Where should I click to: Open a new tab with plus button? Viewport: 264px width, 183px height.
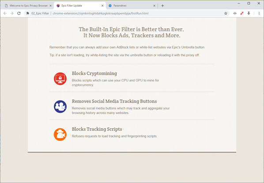[x=162, y=6]
